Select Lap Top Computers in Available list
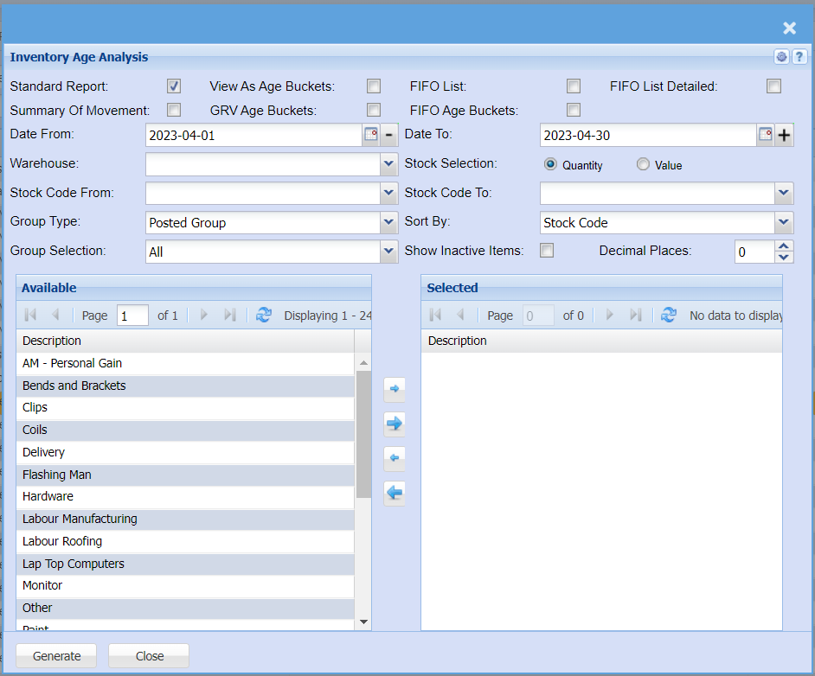 74,564
